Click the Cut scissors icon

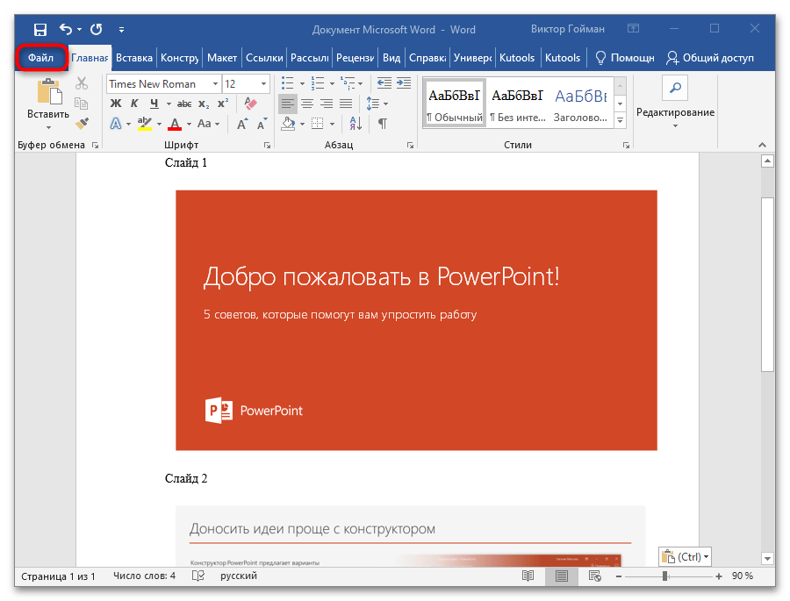pos(82,84)
